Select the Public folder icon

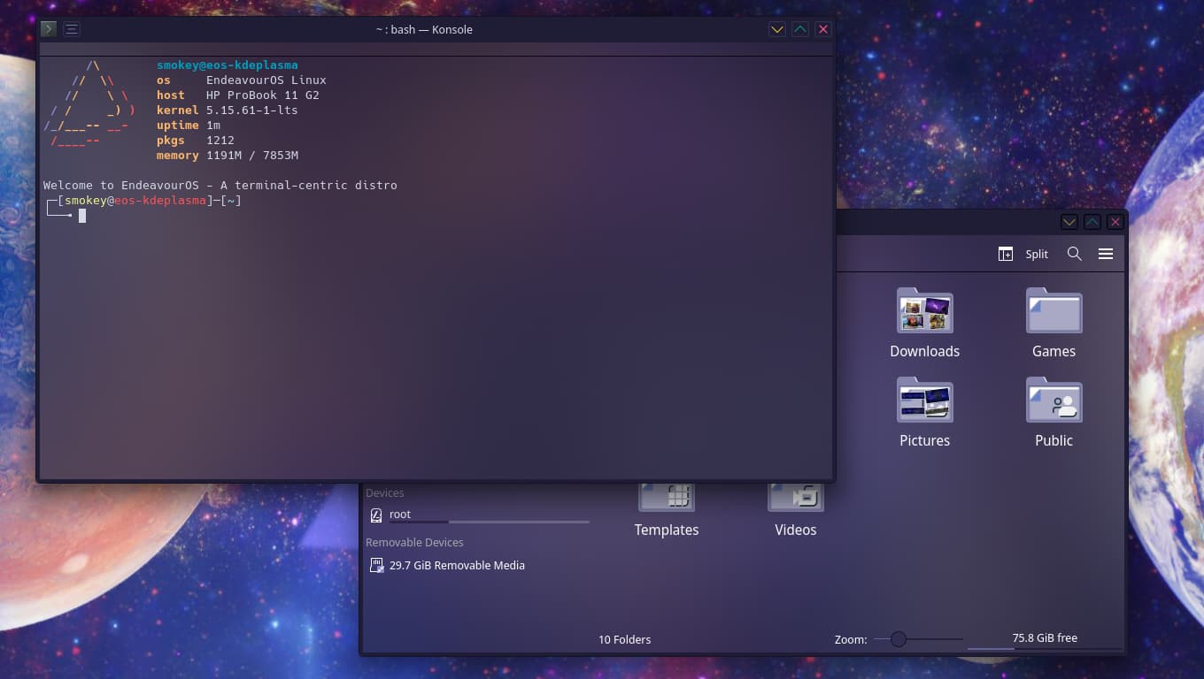pos(1053,400)
